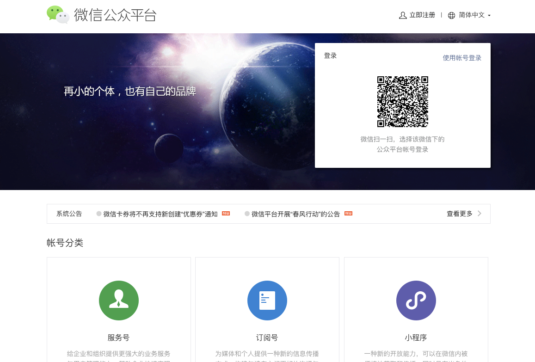Click the grey bullet before 春风行动 announcement
Viewport: 535px width, 362px height.
(x=247, y=214)
